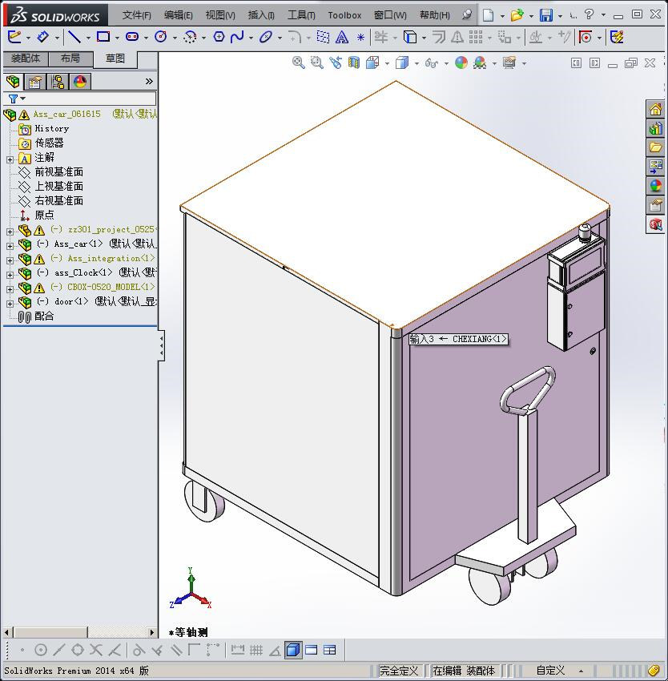This screenshot has height=681, width=668.
Task: Expand the Ass_car<1> component
Action: 10,246
